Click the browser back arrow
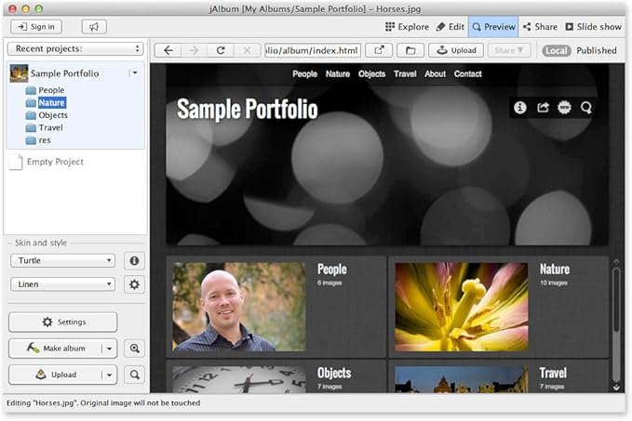 coord(168,50)
